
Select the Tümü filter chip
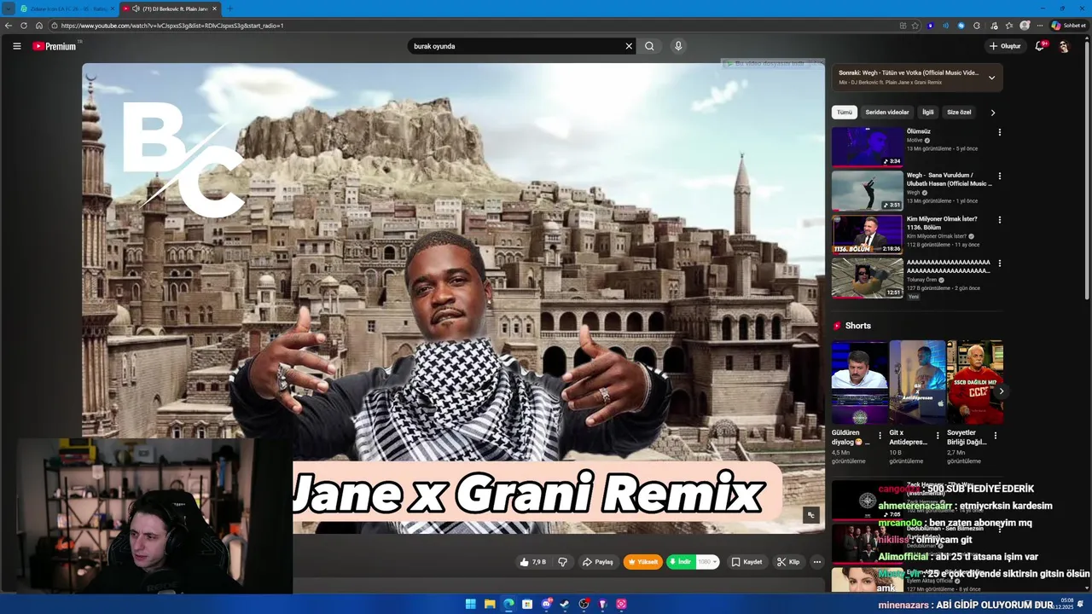pos(845,113)
